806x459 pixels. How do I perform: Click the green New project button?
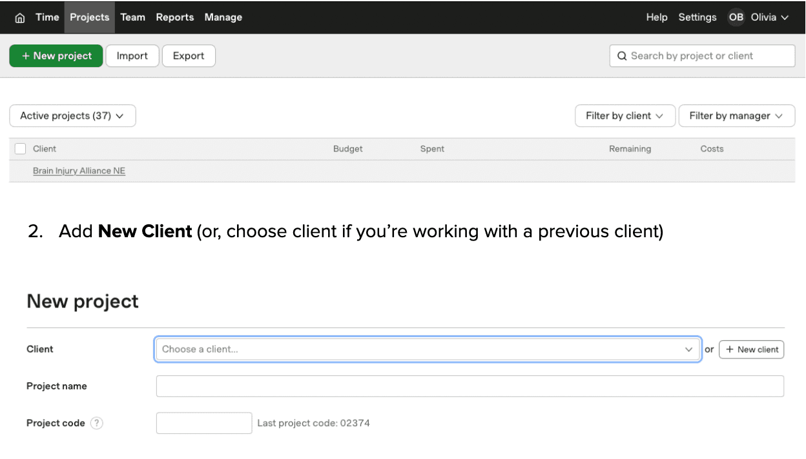pyautogui.click(x=56, y=56)
